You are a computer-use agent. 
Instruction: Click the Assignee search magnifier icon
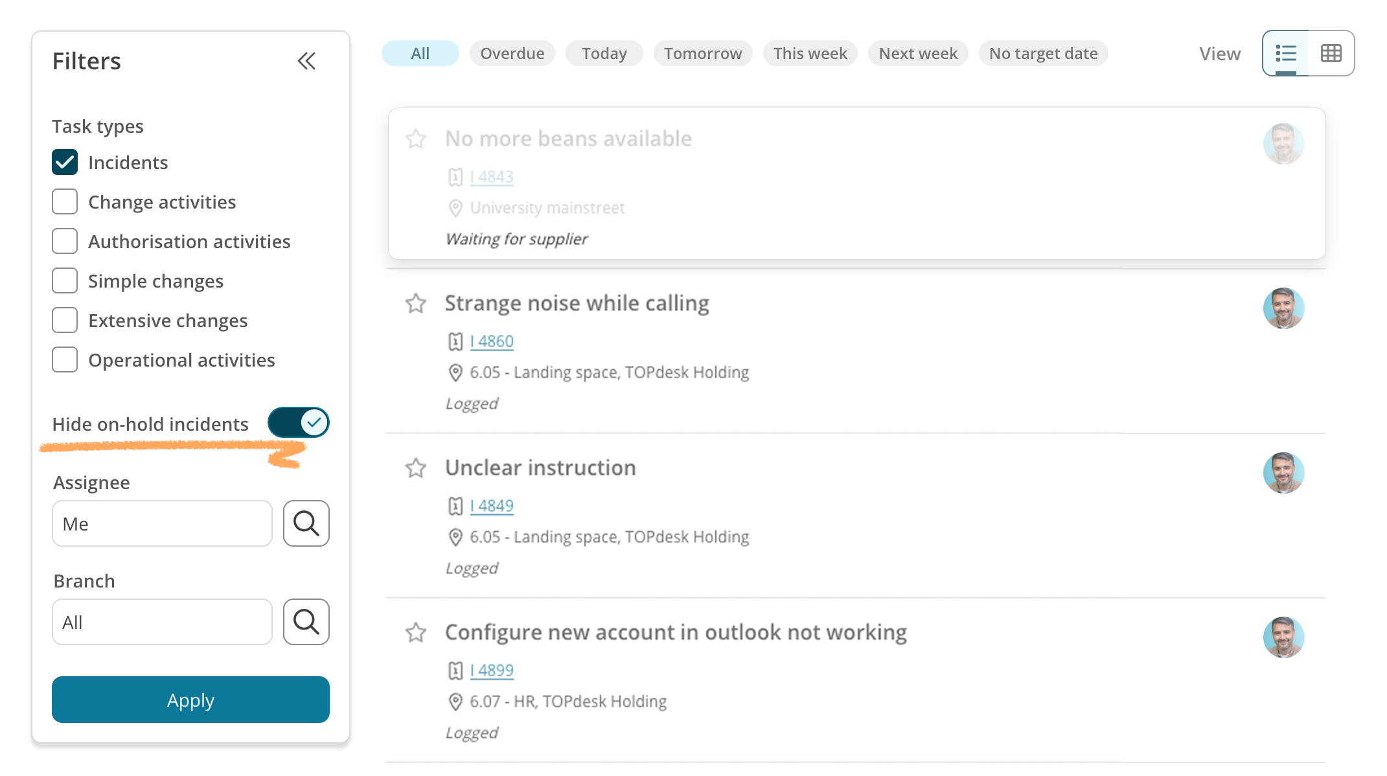click(x=306, y=523)
